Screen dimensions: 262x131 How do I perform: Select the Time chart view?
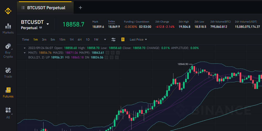click(x=26, y=40)
